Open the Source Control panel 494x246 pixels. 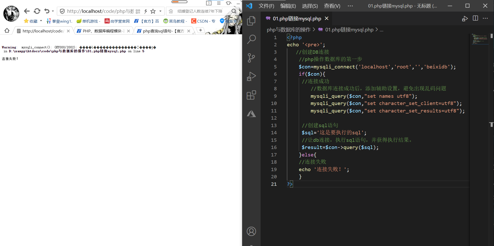pos(251,58)
